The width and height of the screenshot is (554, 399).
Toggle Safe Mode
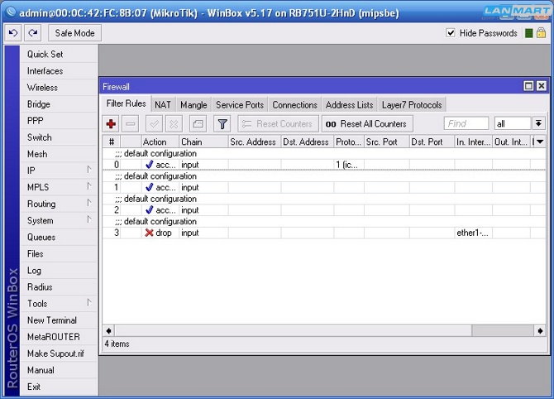pos(75,33)
